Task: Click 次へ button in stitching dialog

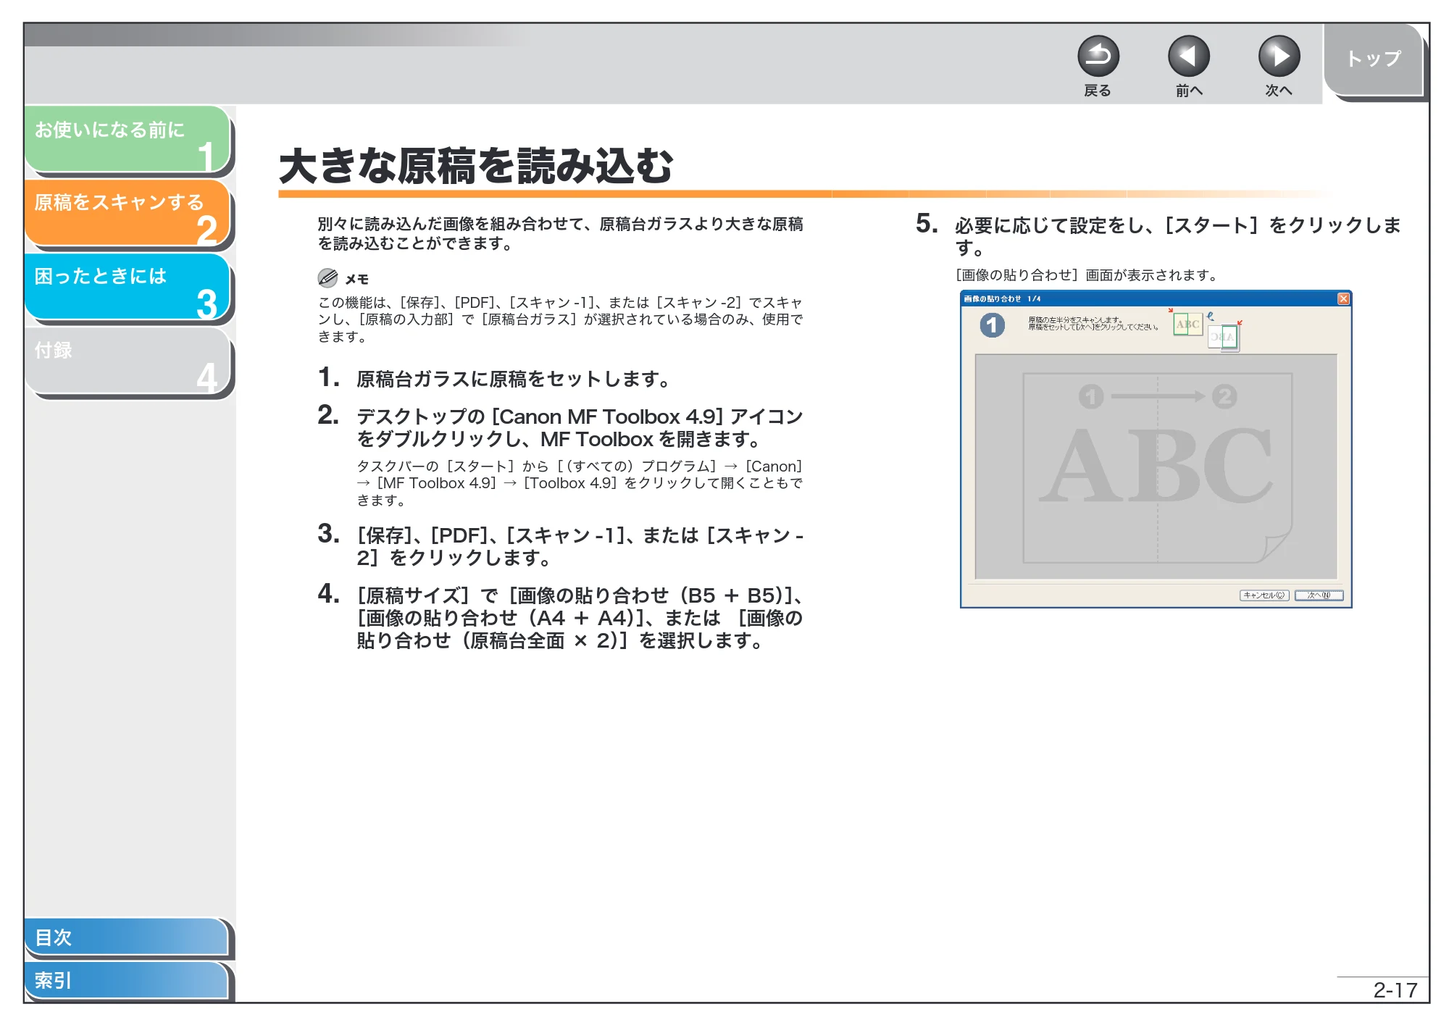Action: [x=1319, y=595]
